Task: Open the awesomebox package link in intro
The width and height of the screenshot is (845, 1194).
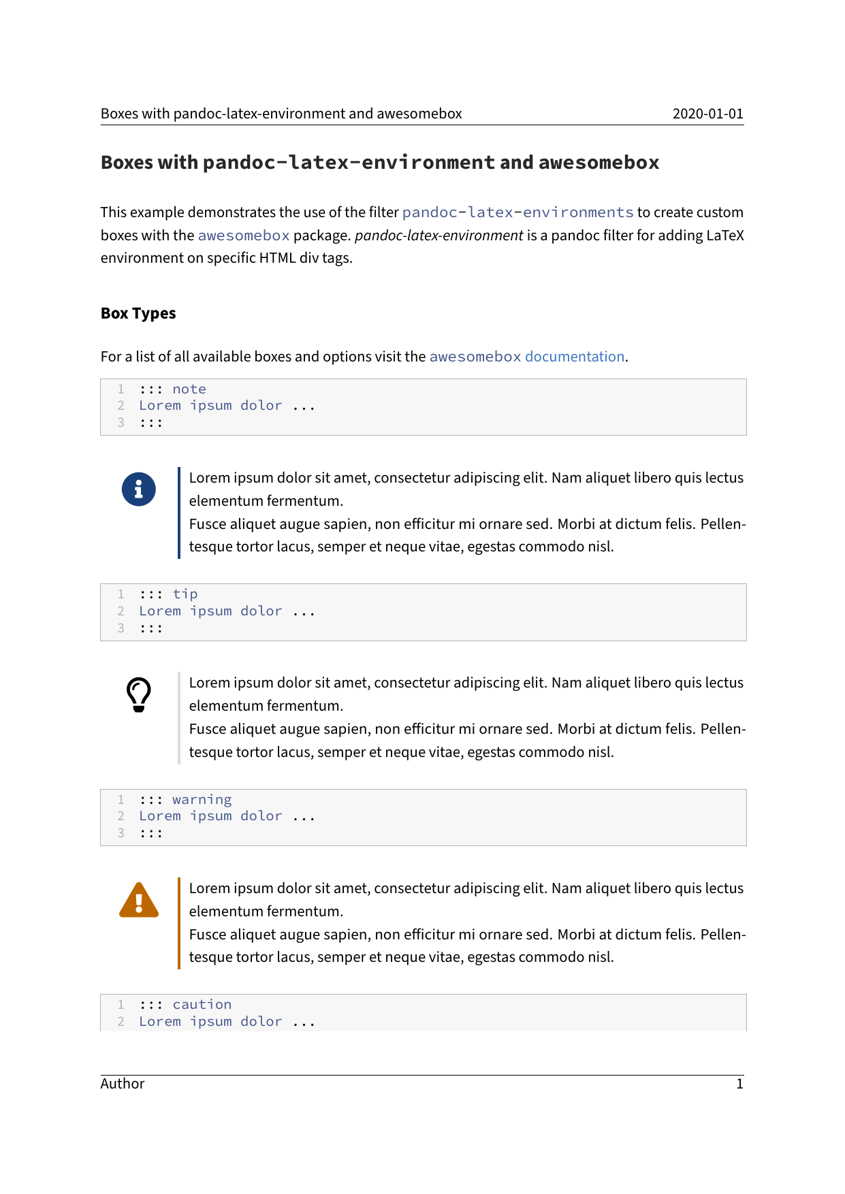Action: 244,236
